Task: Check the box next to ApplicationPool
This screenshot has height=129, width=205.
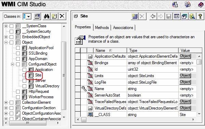Action: click(x=18, y=48)
